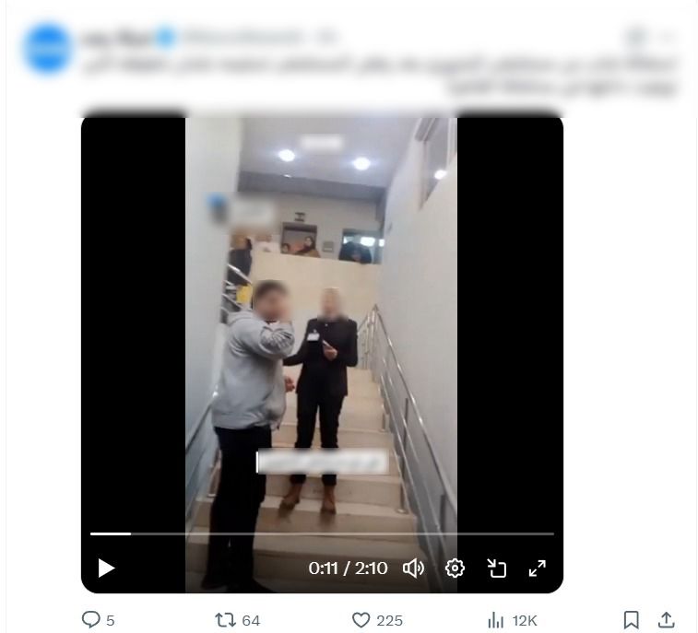The height and width of the screenshot is (633, 698).
Task: Click the blurred account display name
Action: (x=117, y=38)
